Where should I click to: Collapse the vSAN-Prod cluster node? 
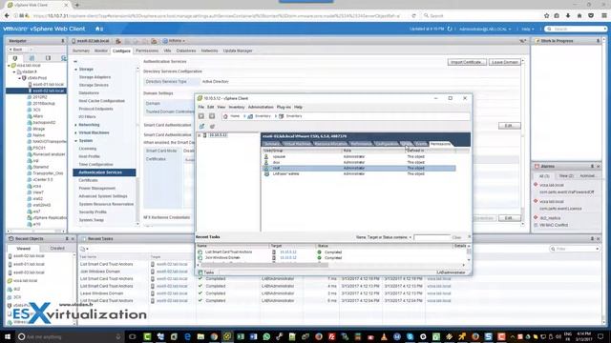coord(19,78)
